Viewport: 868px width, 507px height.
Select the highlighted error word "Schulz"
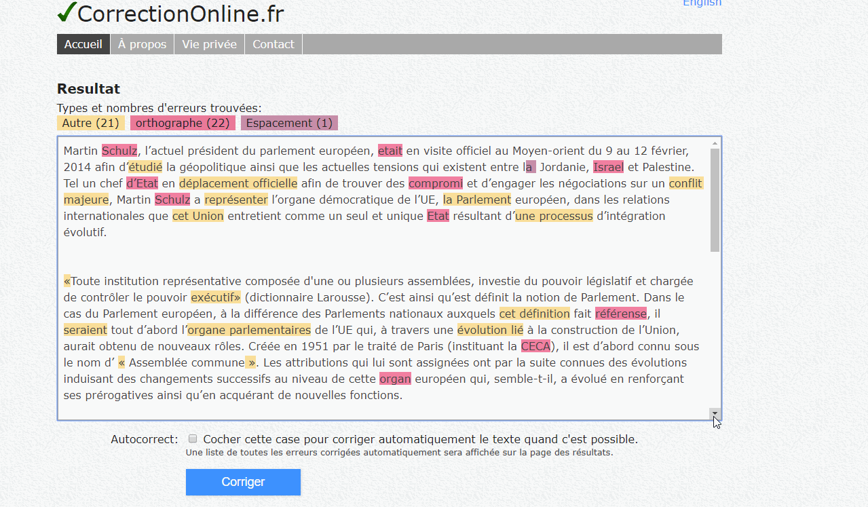click(x=119, y=150)
